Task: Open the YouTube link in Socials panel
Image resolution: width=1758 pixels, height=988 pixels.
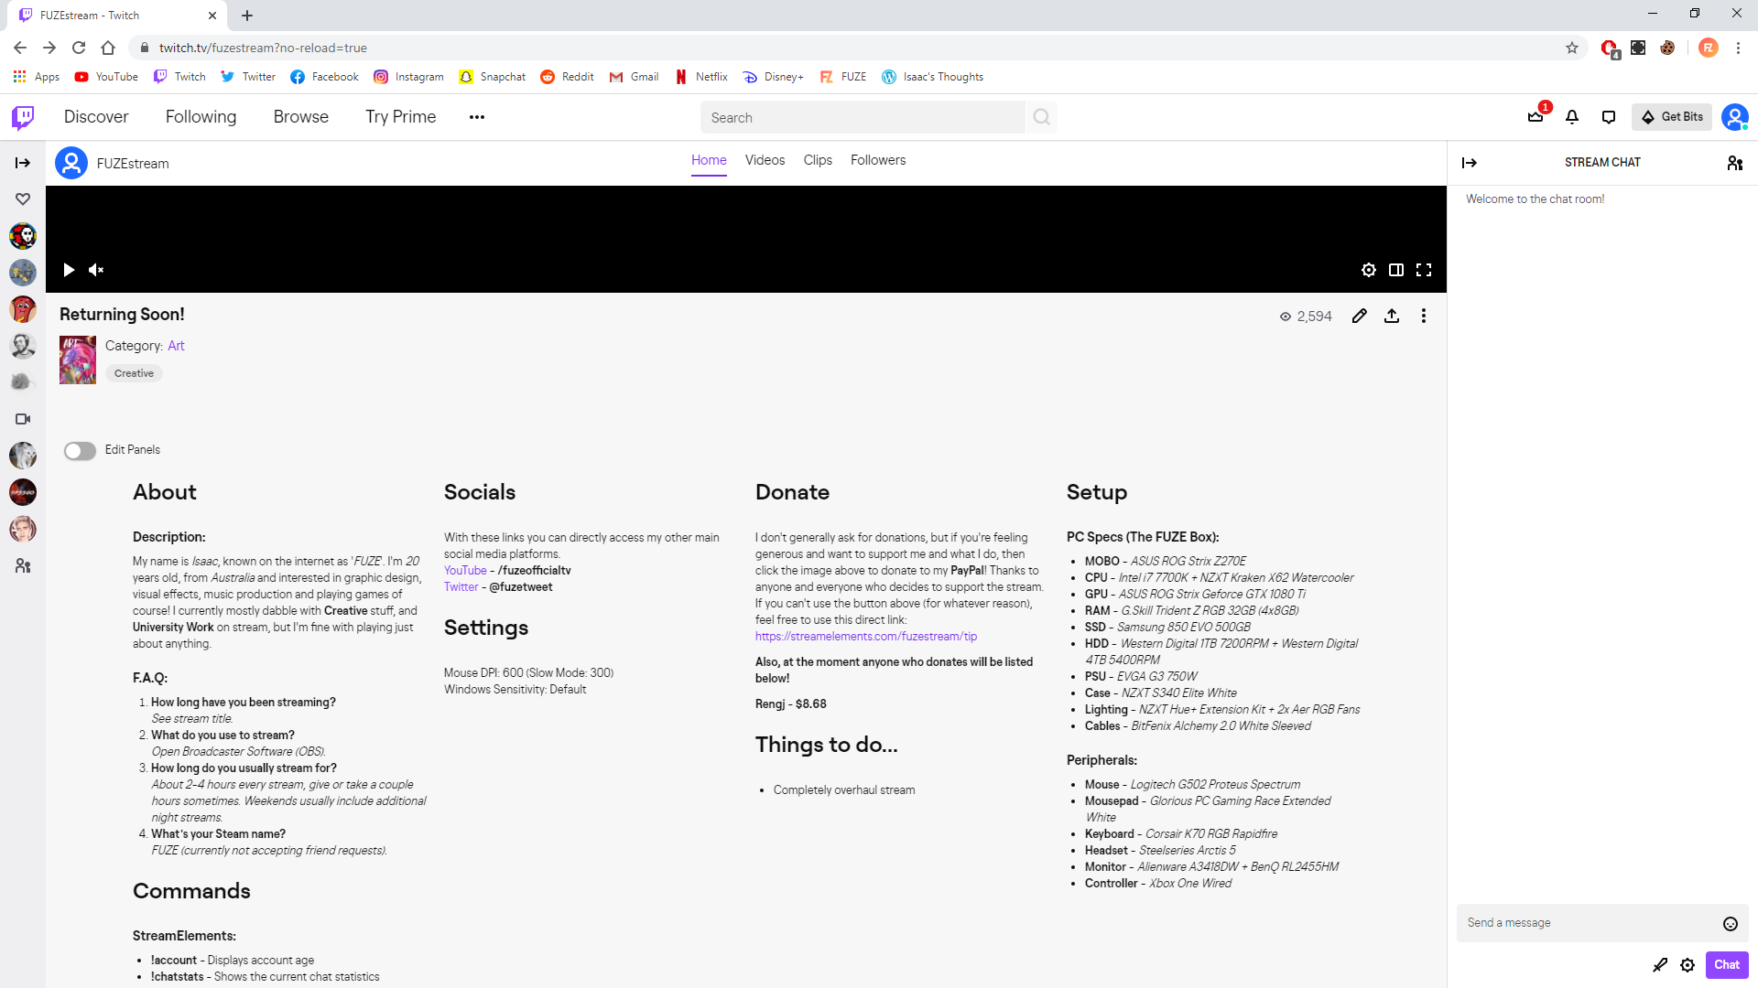Action: click(x=465, y=571)
